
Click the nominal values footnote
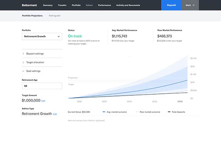(x=86, y=121)
